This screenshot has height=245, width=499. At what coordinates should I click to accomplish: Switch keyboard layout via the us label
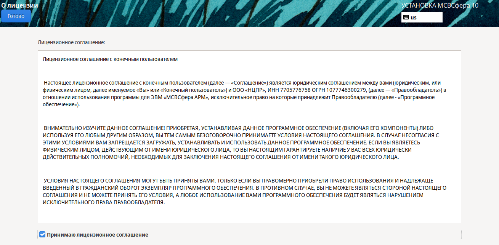(x=414, y=18)
